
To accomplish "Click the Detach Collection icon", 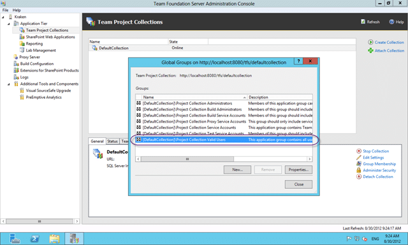I will pos(359,177).
